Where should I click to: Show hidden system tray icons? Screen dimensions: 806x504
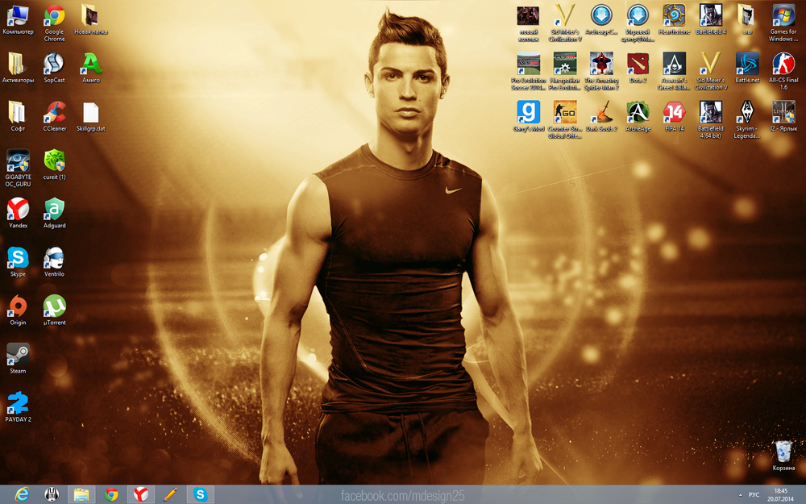[x=740, y=494]
